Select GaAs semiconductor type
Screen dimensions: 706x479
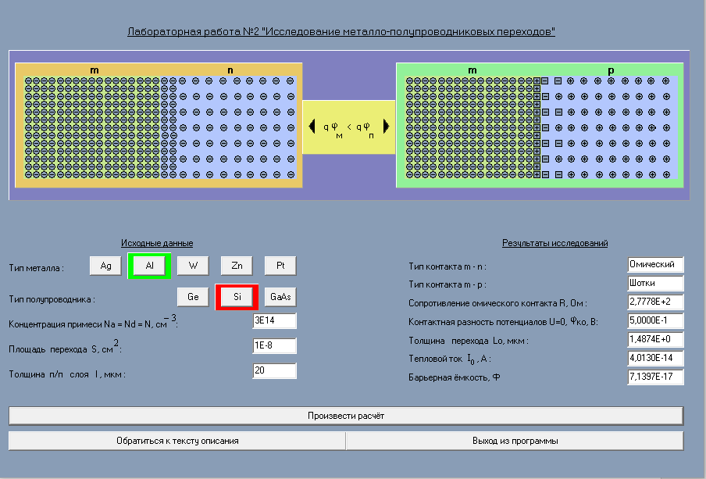280,296
